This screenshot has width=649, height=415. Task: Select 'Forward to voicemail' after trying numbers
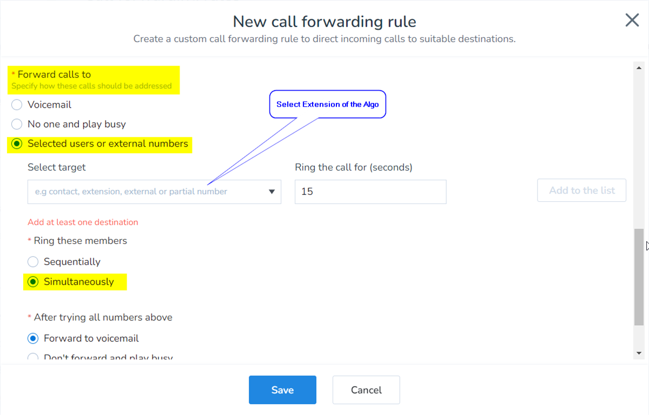33,339
